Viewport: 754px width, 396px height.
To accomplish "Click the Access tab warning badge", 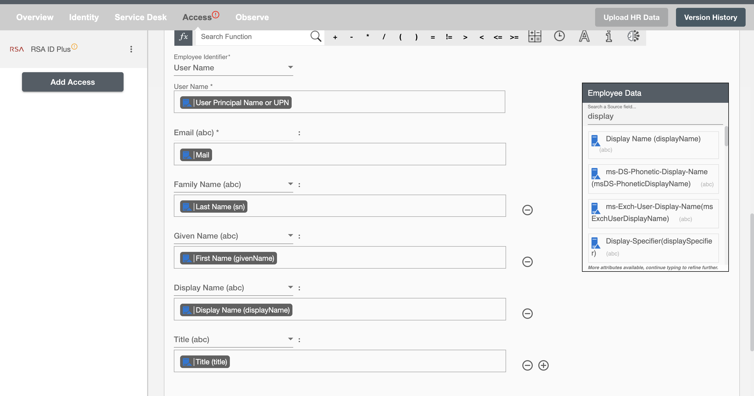I will (216, 14).
